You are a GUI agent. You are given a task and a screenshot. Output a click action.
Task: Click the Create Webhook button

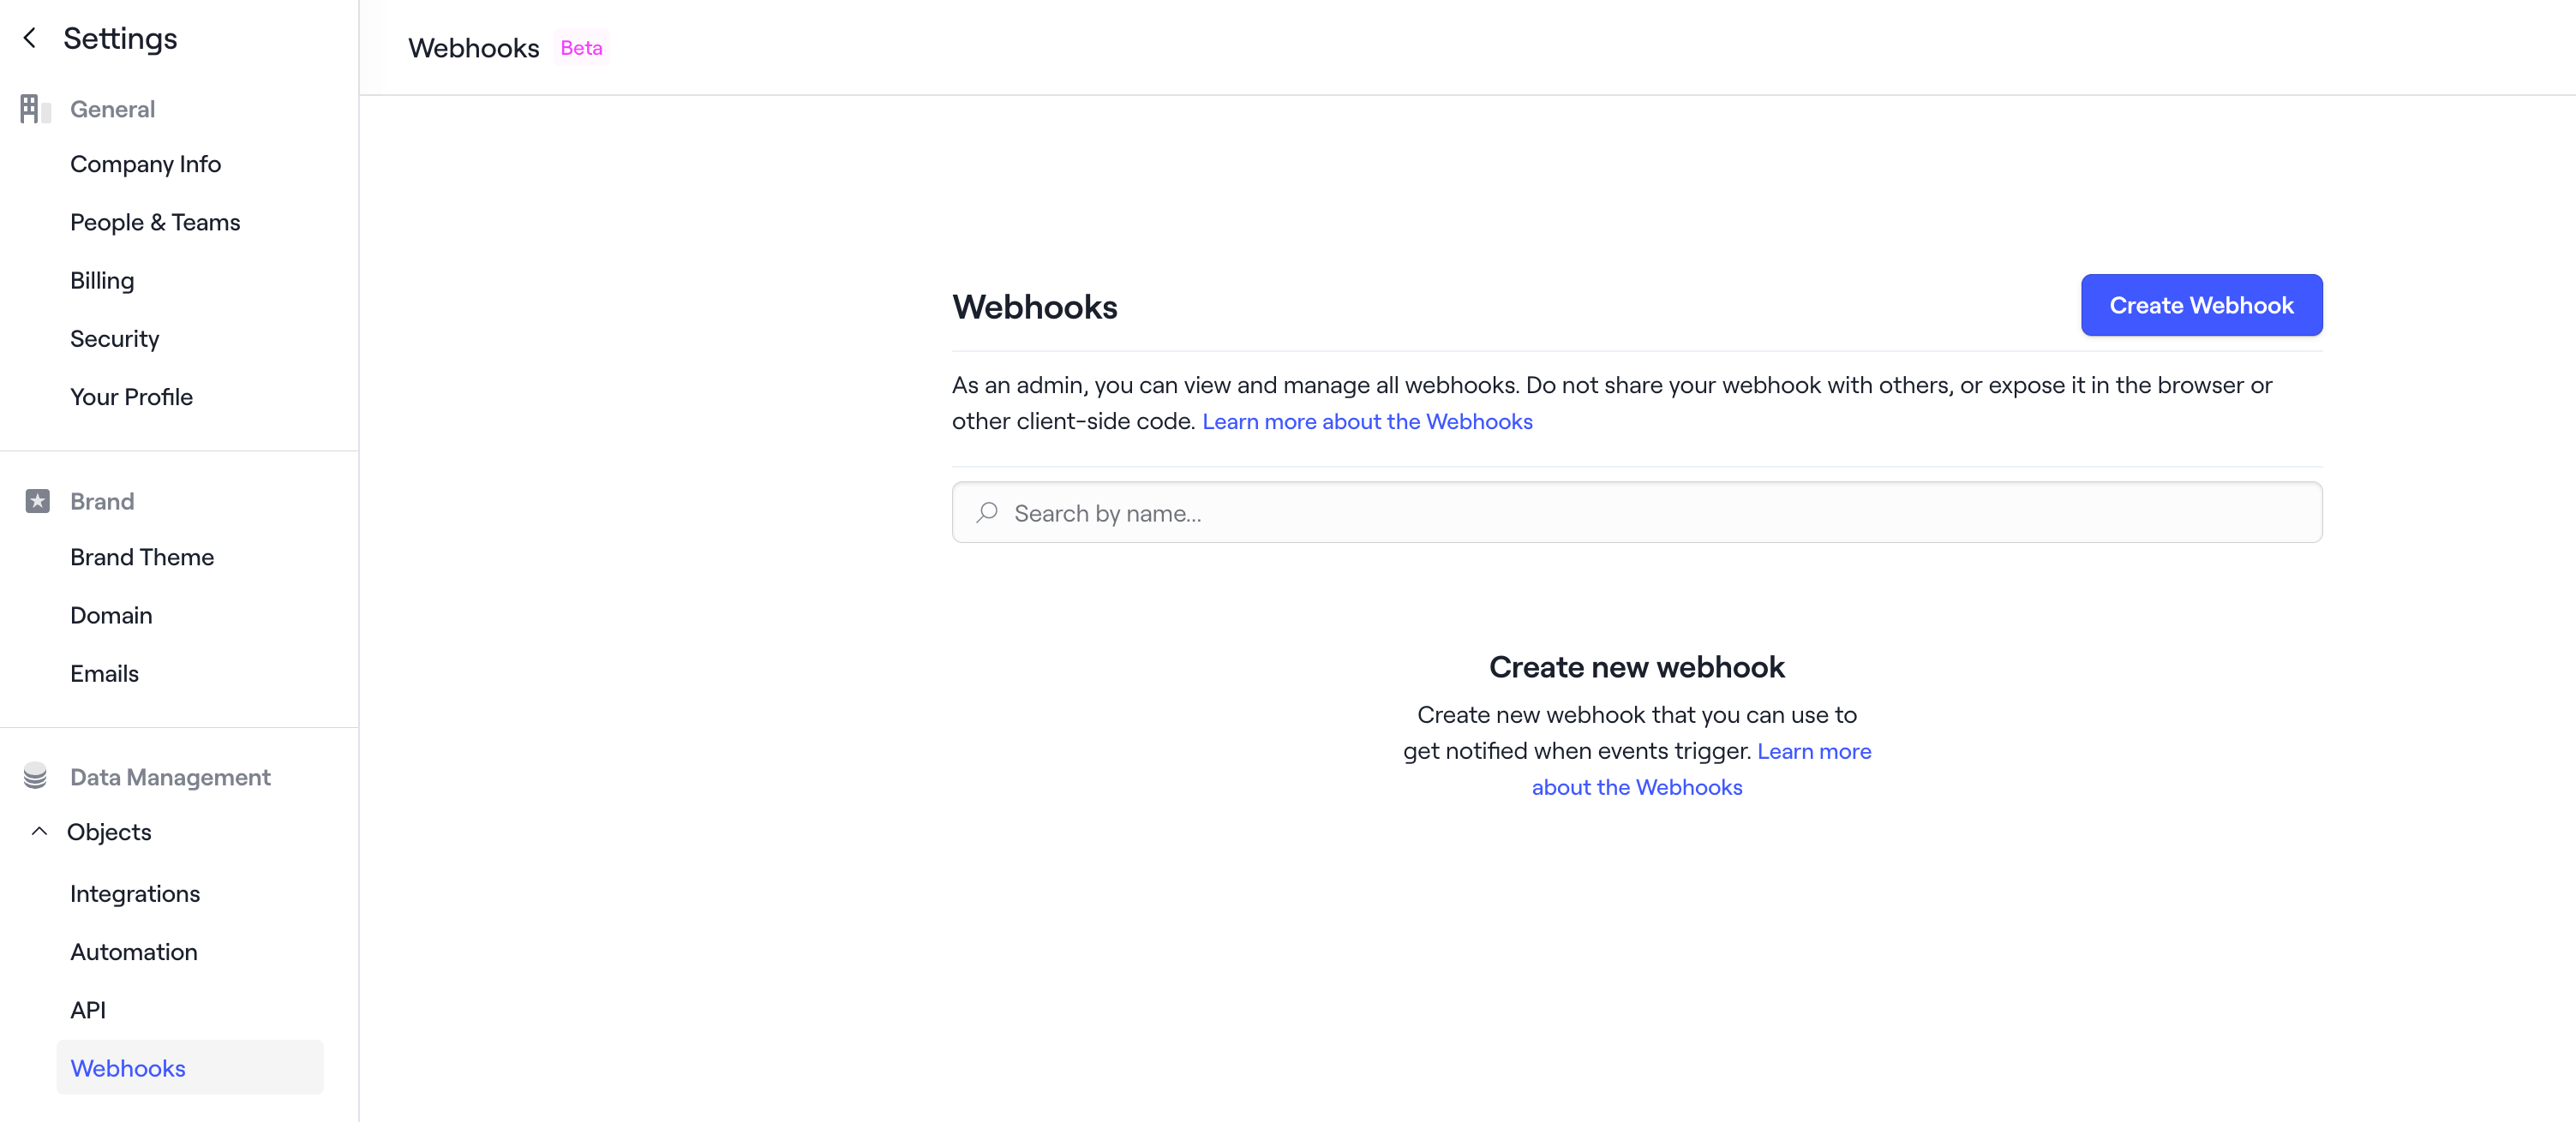point(2201,305)
